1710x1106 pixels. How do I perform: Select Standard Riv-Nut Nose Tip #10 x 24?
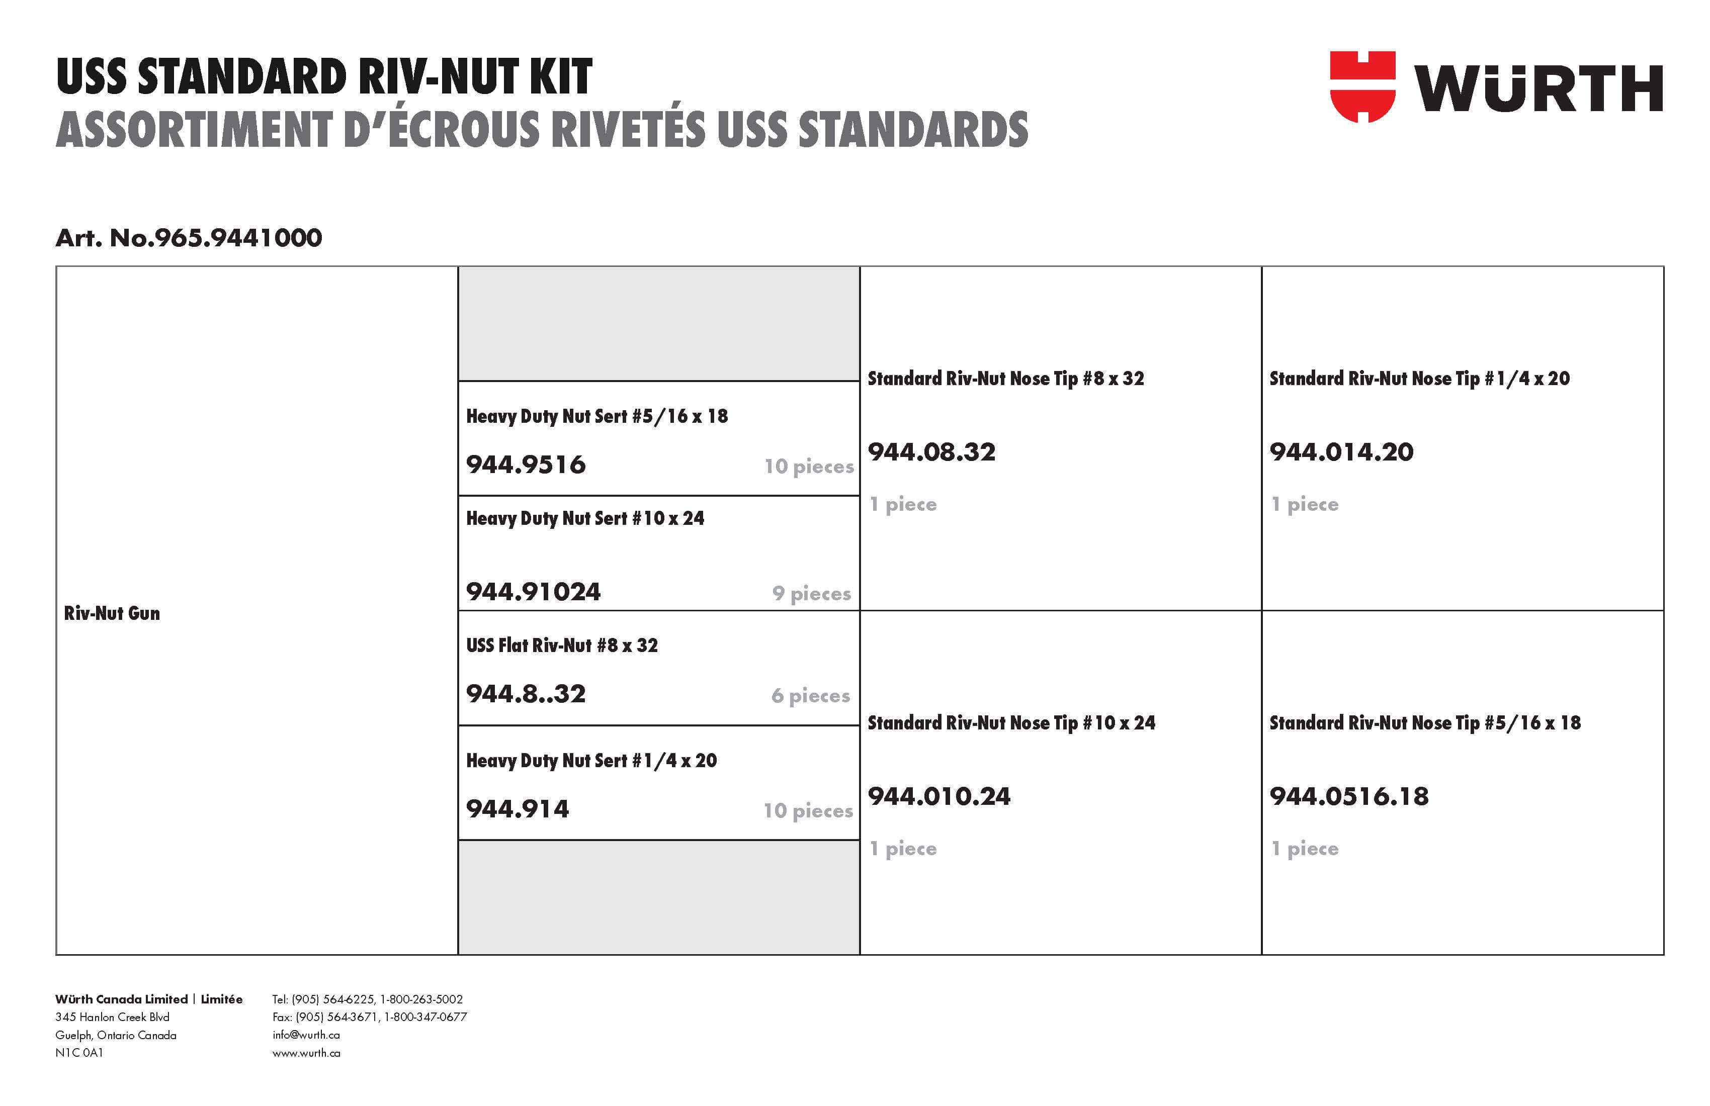[1011, 723]
